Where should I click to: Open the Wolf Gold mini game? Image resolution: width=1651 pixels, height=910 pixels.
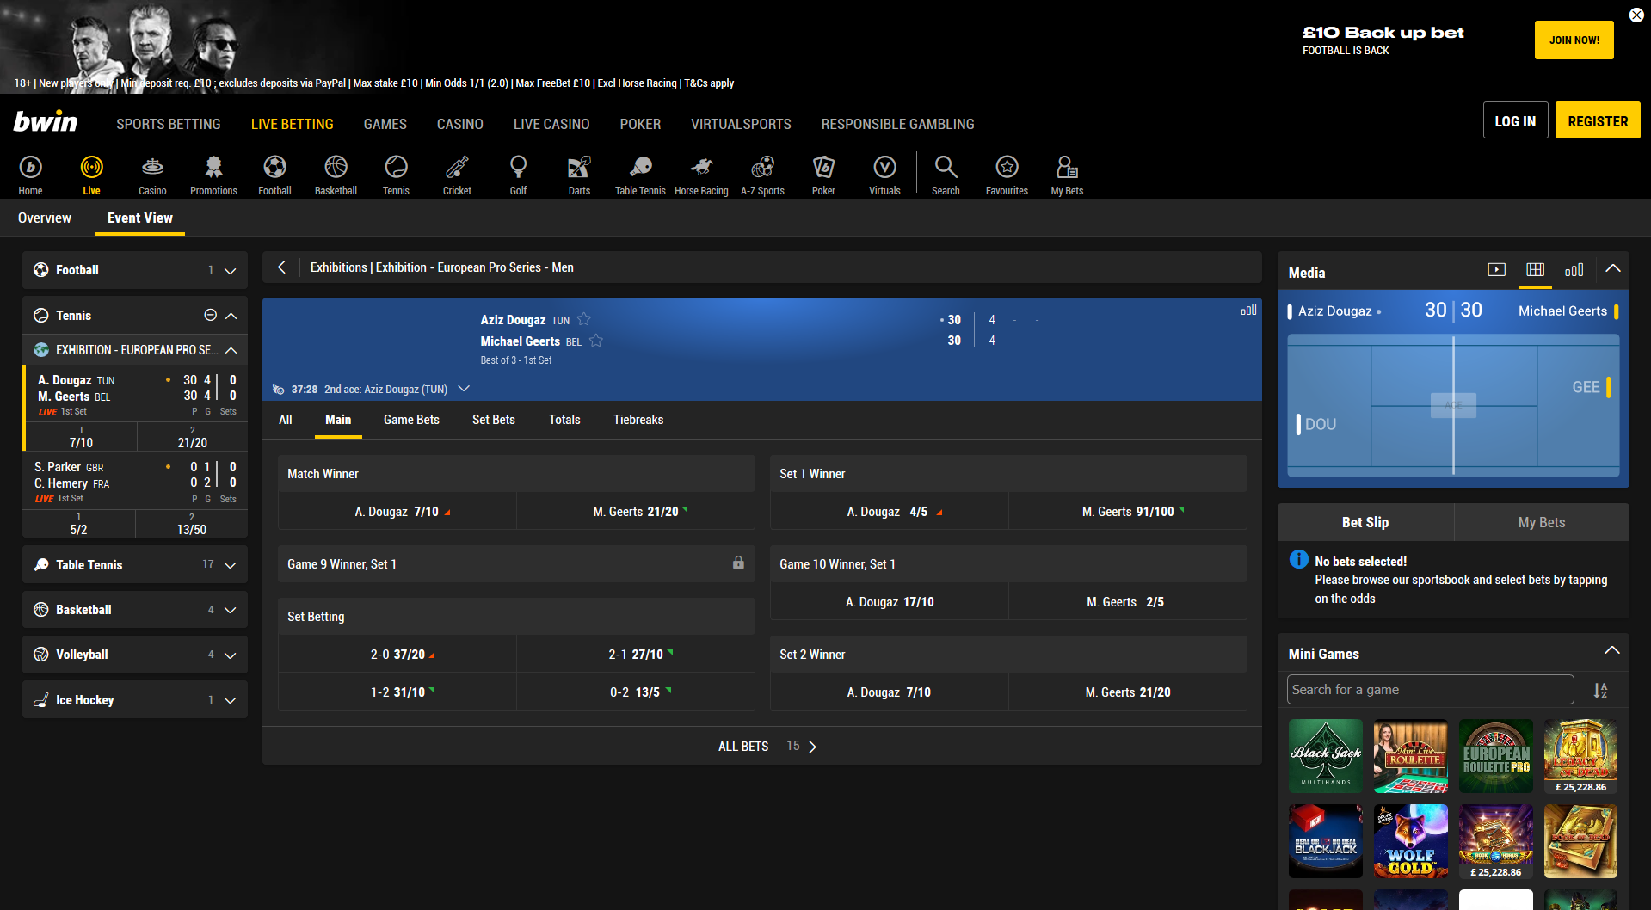click(1411, 841)
